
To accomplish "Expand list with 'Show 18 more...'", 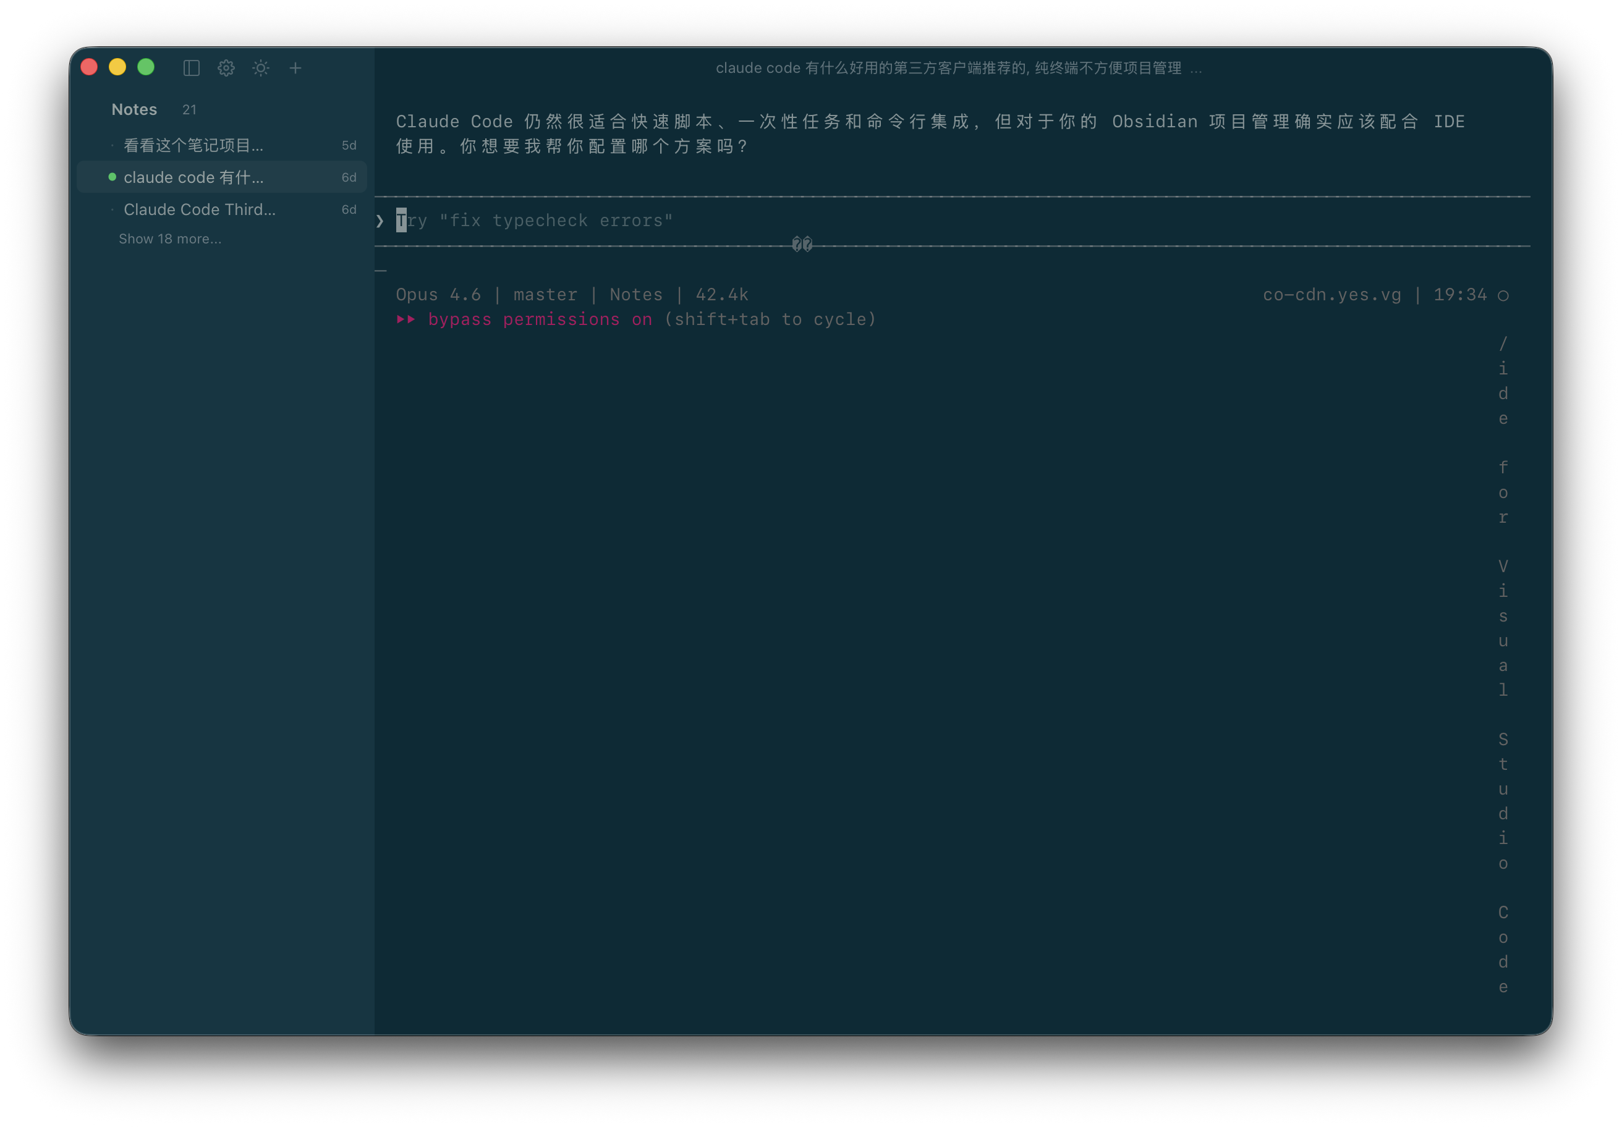I will pos(169,238).
